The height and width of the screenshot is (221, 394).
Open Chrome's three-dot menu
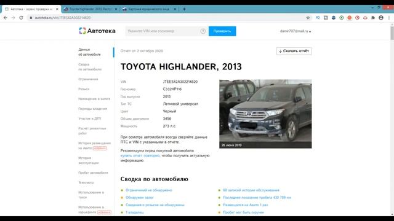pyautogui.click(x=389, y=18)
